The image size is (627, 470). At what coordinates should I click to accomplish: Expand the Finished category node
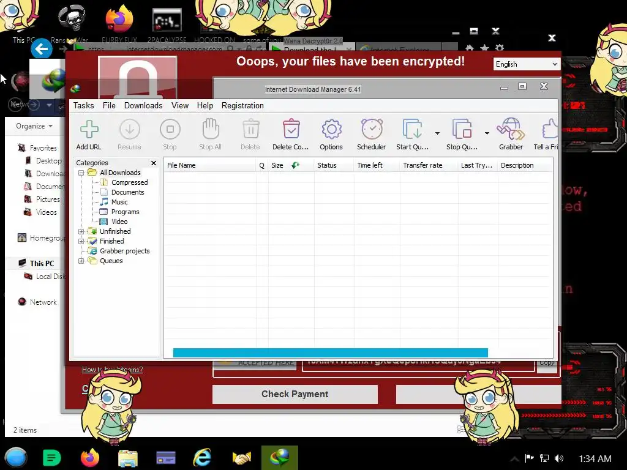[x=81, y=241]
